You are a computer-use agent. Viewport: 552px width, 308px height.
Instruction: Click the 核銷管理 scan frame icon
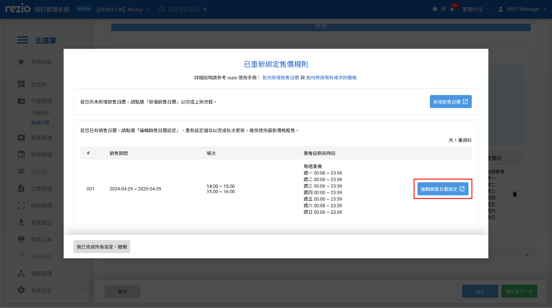(x=21, y=206)
